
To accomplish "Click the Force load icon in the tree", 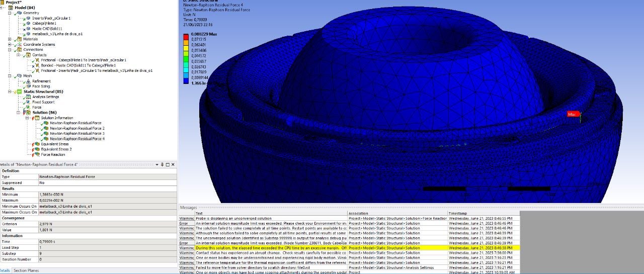I will pyautogui.click(x=28, y=107).
